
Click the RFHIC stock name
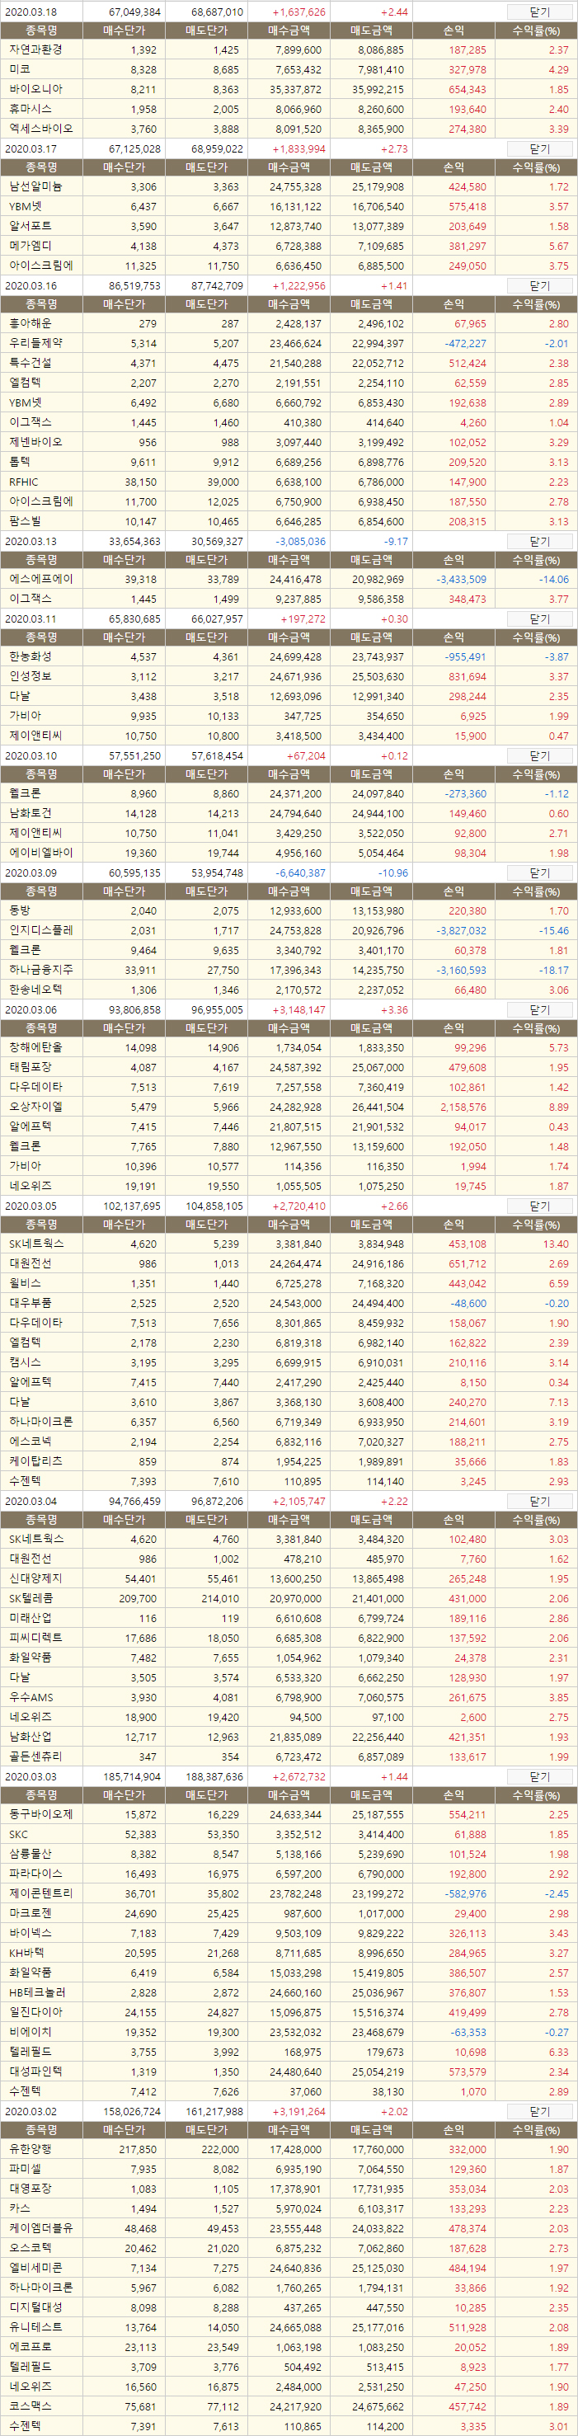click(24, 482)
